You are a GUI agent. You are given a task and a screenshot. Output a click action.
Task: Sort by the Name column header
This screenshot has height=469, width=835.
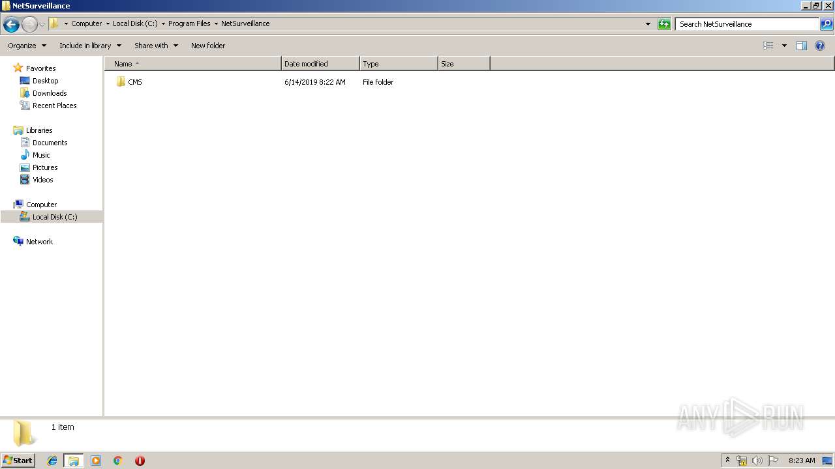pos(193,64)
